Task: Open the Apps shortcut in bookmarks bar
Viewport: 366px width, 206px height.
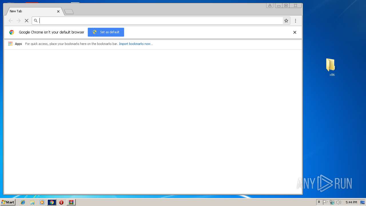Action: [x=15, y=44]
